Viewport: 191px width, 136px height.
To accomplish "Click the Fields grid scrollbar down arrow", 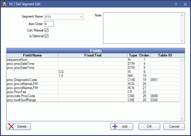I will pyautogui.click(x=182, y=118).
